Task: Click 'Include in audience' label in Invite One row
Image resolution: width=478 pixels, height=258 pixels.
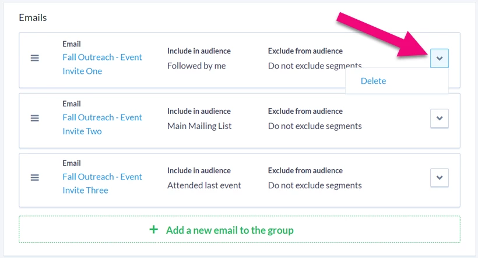Action: pyautogui.click(x=199, y=51)
